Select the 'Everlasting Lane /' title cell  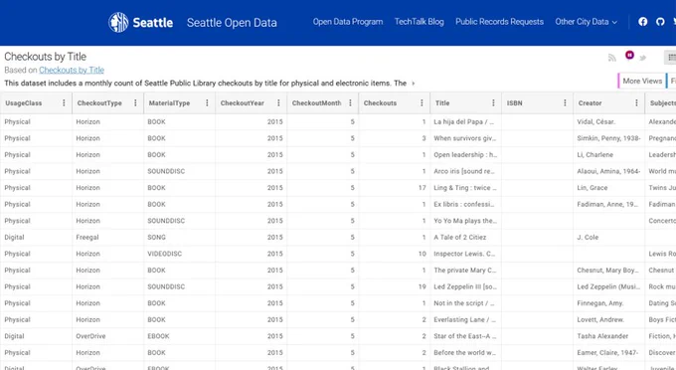click(x=465, y=319)
